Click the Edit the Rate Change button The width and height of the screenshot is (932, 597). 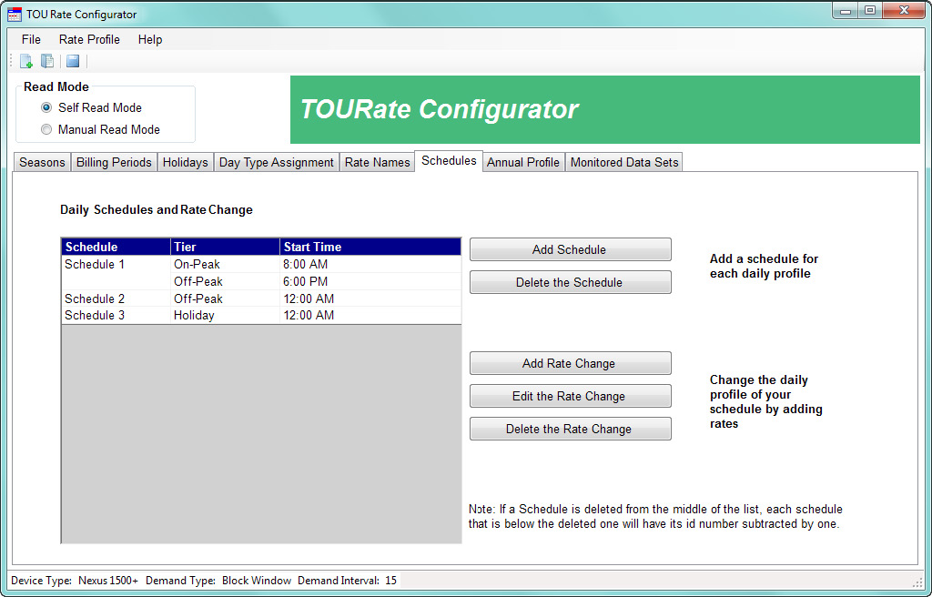(570, 396)
